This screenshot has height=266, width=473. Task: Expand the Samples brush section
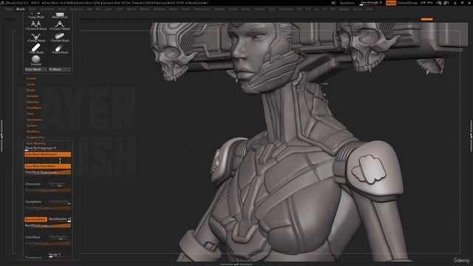coord(33,96)
